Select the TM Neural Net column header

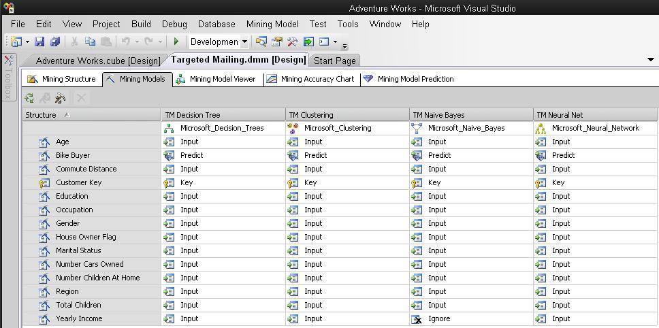point(595,114)
